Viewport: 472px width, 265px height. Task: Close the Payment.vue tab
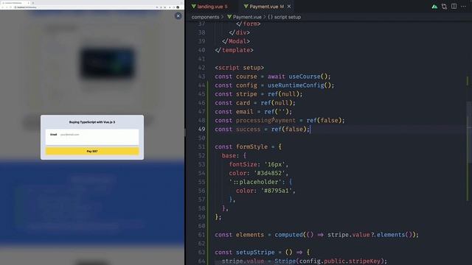(x=289, y=7)
